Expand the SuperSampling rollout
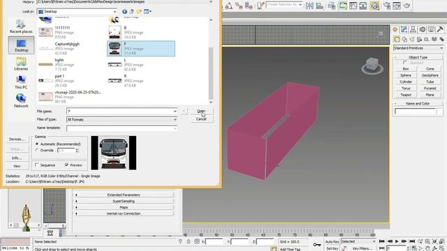Image resolution: width=447 pixels, height=251 pixels. point(124,201)
